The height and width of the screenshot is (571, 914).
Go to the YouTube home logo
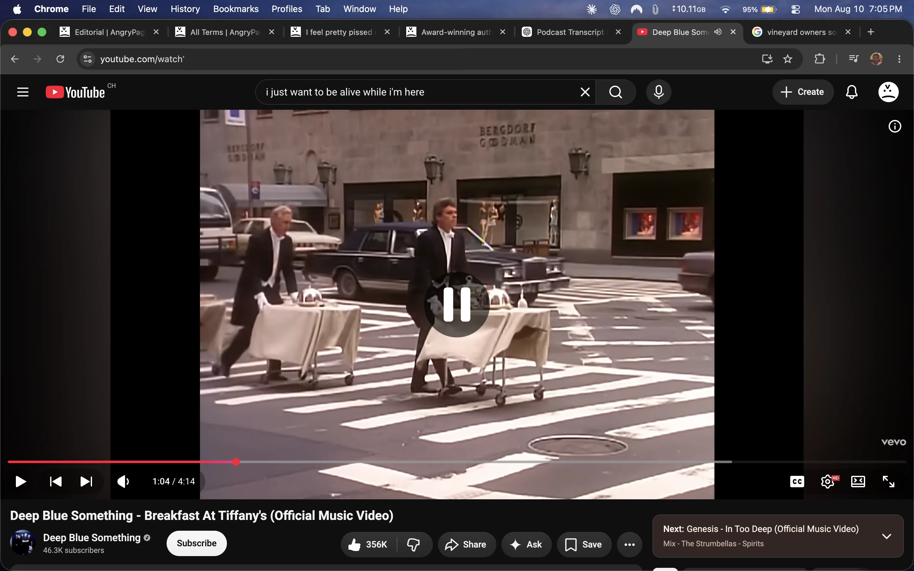point(75,92)
